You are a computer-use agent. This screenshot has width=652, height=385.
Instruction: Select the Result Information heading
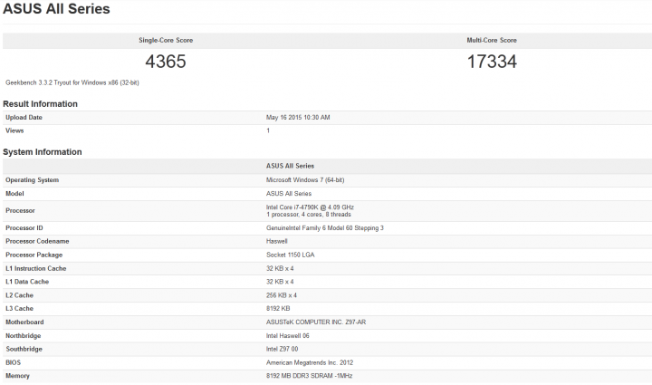coord(41,104)
